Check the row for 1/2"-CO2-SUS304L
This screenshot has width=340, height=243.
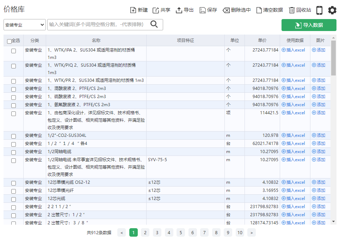pos(13,136)
